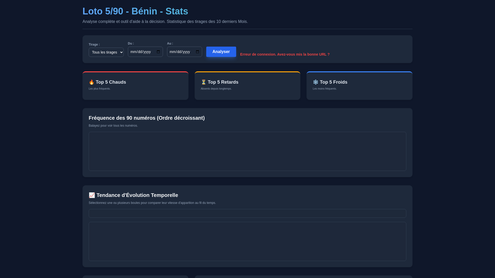Viewport: 495px width, 278px height.
Task: Click the chart icon beside Tendance d'Évolution
Action: pos(92,195)
